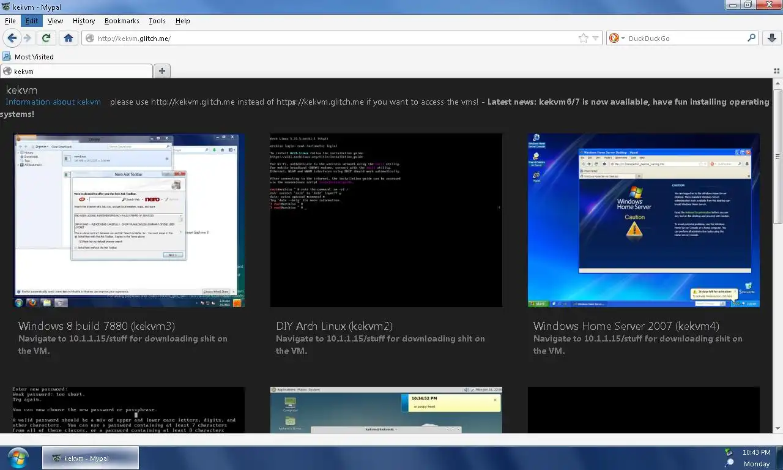Open the Linux desktop VM thumbnail with notification
783x470 pixels.
pyautogui.click(x=386, y=410)
